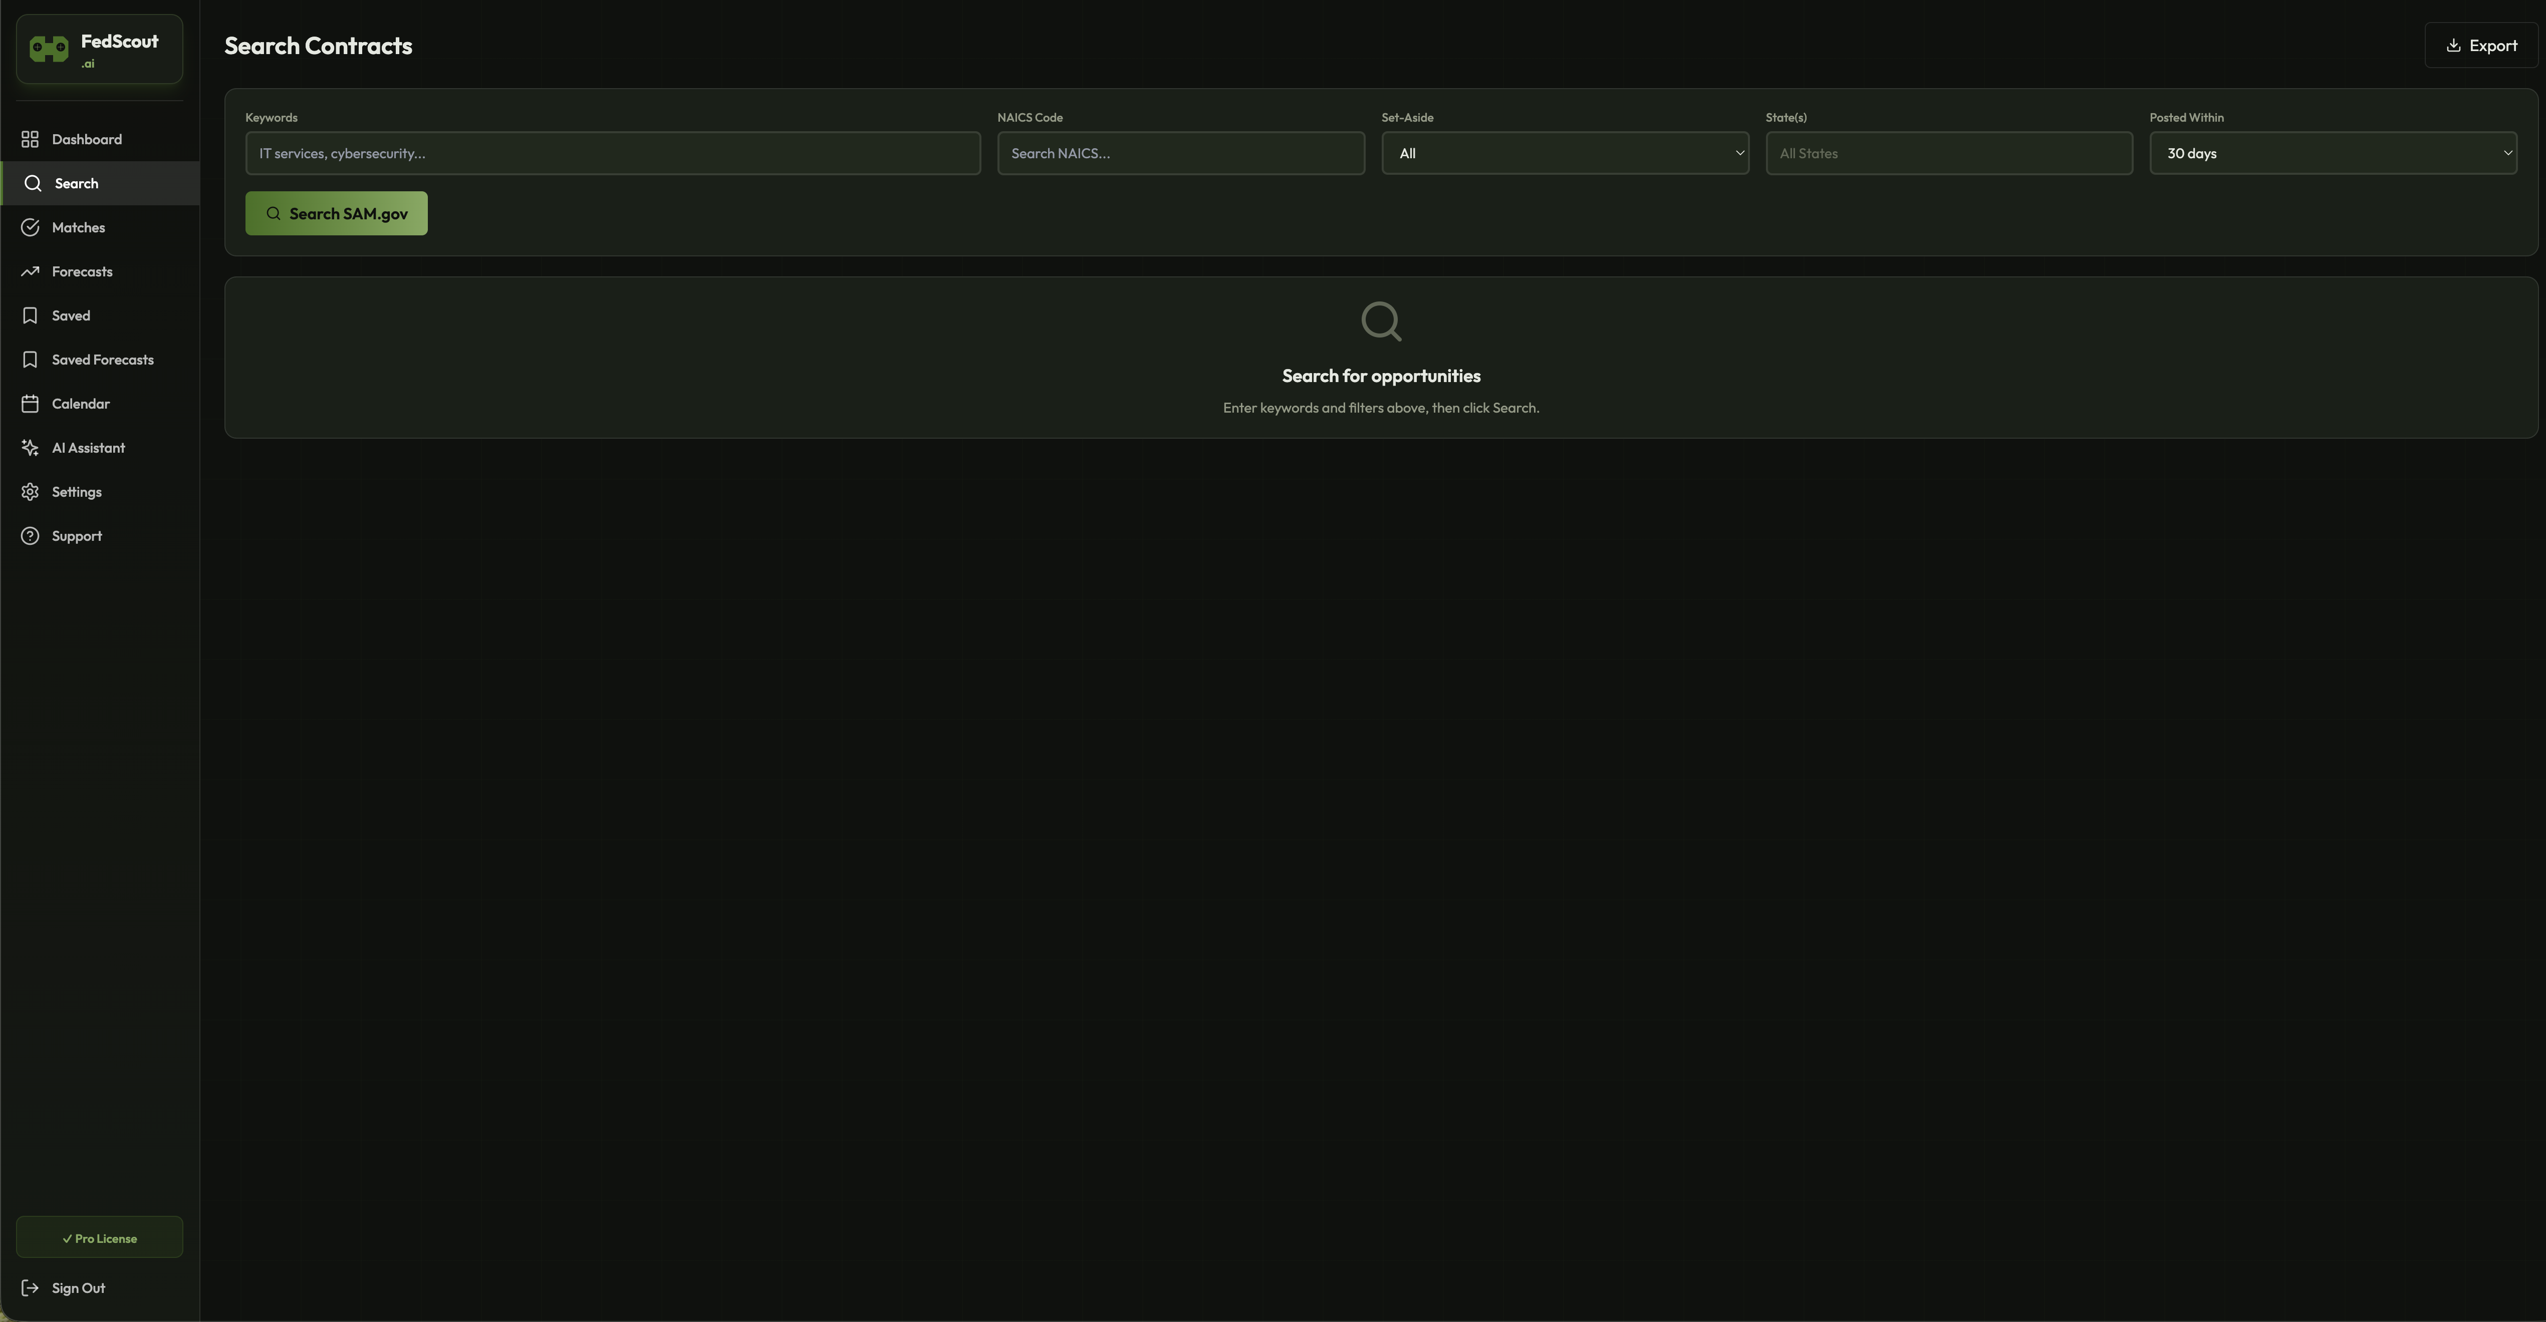Click the Forecasts trending arrow icon

click(x=30, y=272)
